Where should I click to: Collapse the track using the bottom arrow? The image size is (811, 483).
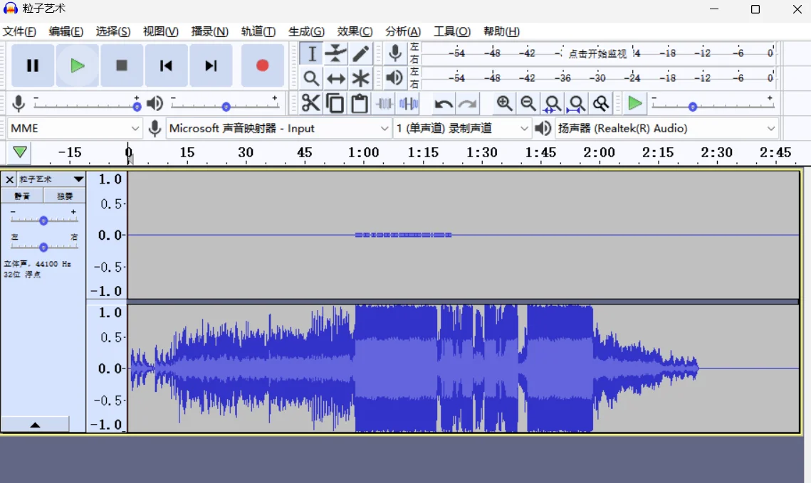[35, 425]
